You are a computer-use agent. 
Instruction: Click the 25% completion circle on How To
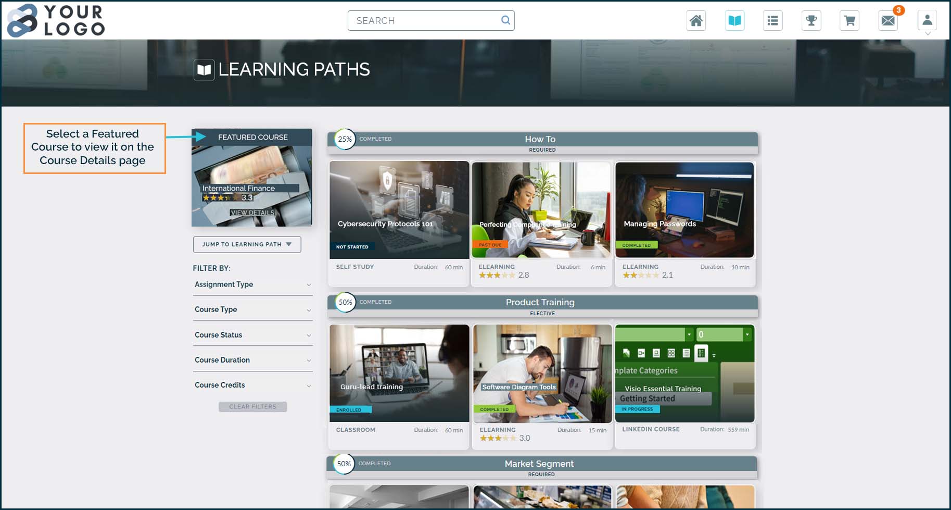point(345,139)
